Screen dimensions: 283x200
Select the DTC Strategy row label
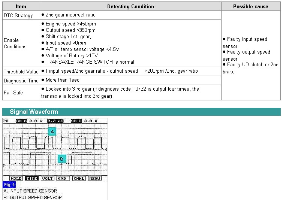click(x=18, y=16)
